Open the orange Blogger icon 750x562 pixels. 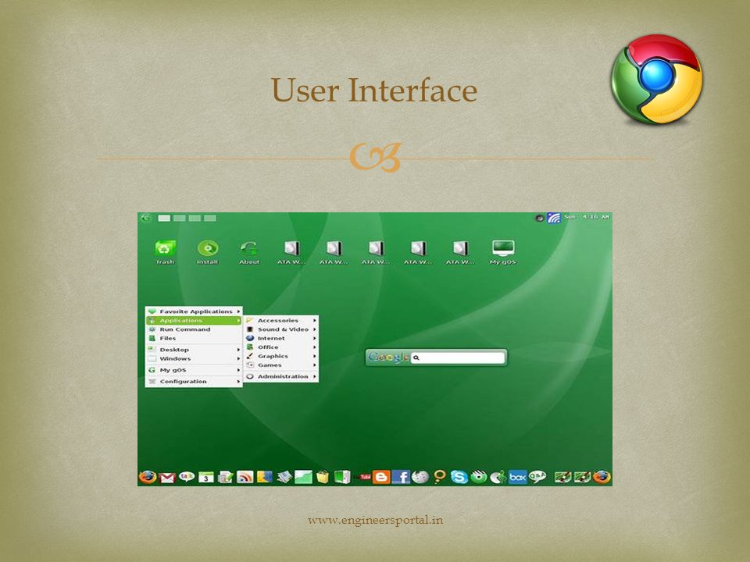pos(381,477)
